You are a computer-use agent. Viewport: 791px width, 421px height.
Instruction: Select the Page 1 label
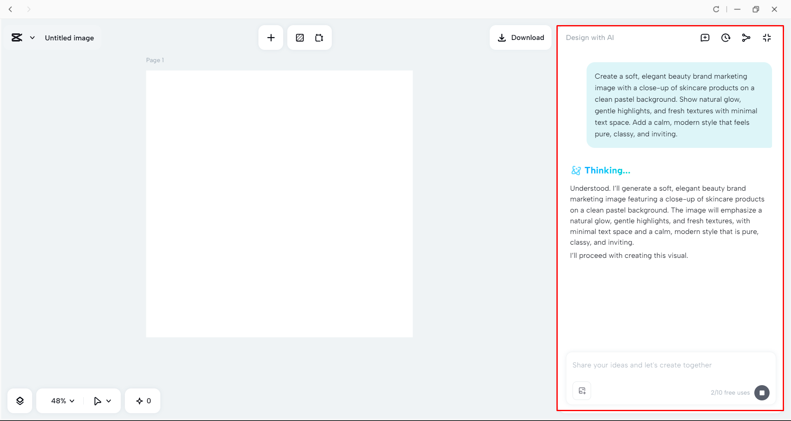pos(155,60)
